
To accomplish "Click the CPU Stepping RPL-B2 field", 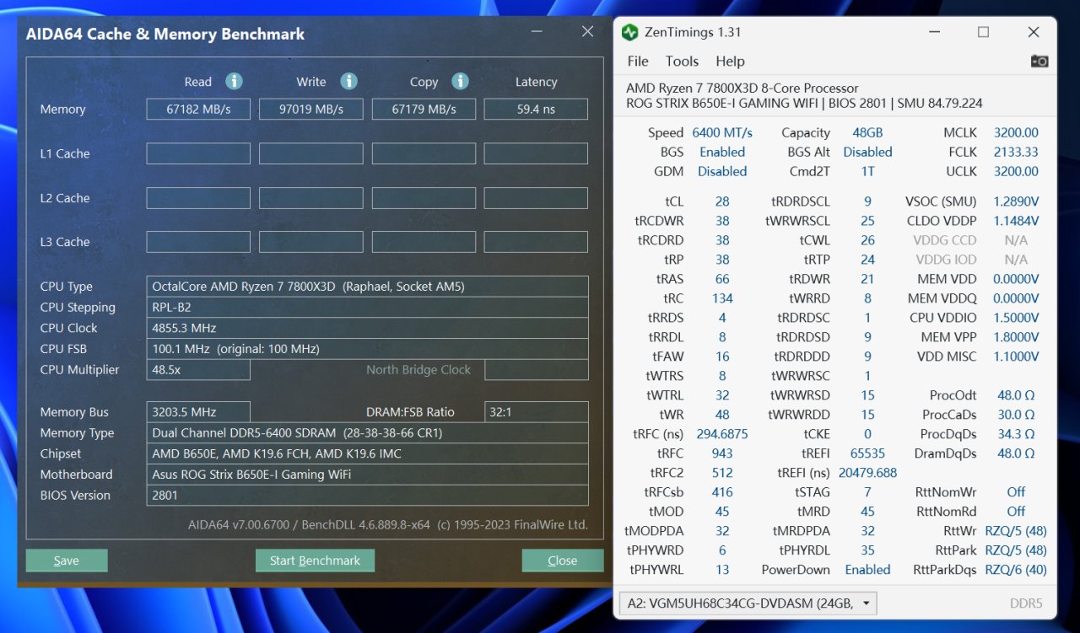I will 367,308.
